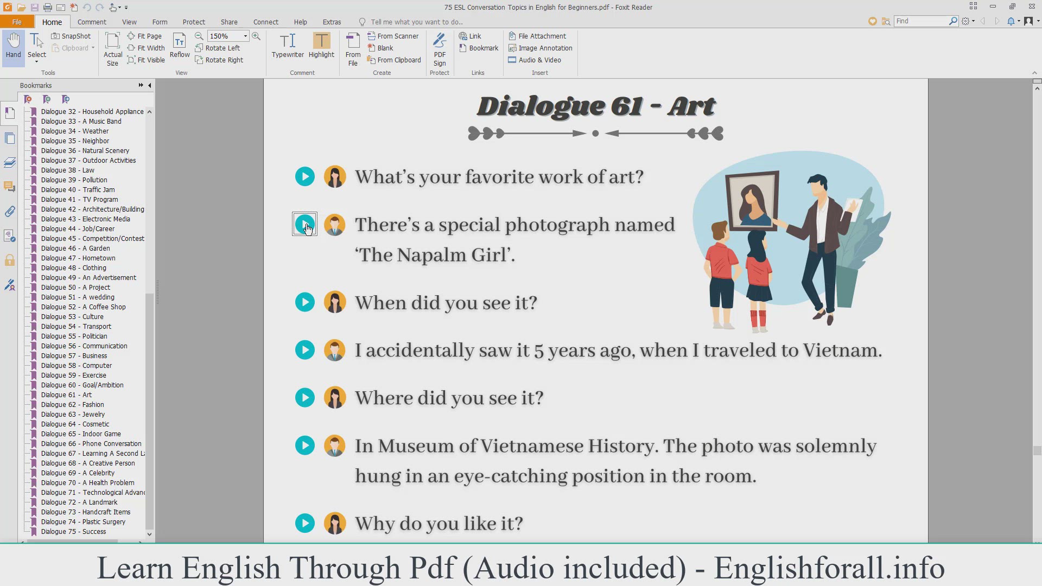Choose Fit Visible view

(146, 60)
